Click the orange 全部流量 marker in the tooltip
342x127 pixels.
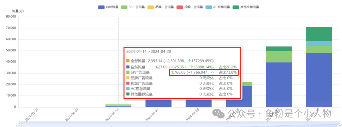[128, 61]
